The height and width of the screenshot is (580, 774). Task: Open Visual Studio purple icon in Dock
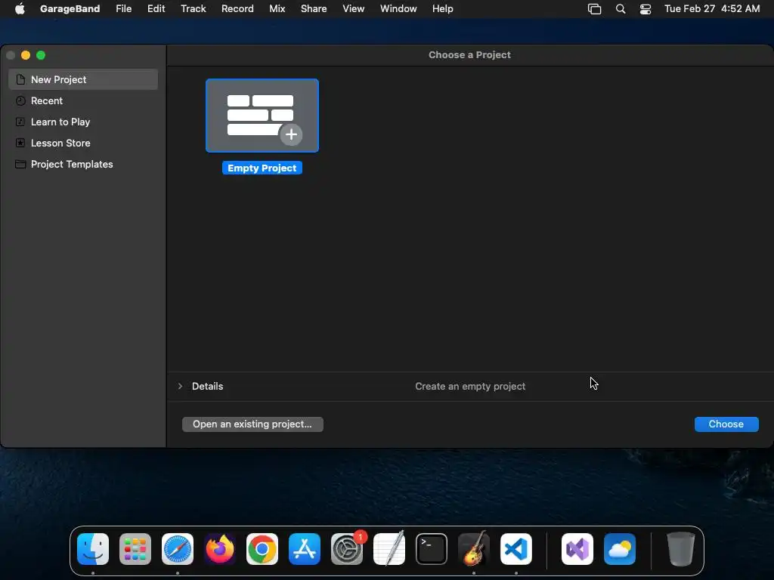[577, 549]
